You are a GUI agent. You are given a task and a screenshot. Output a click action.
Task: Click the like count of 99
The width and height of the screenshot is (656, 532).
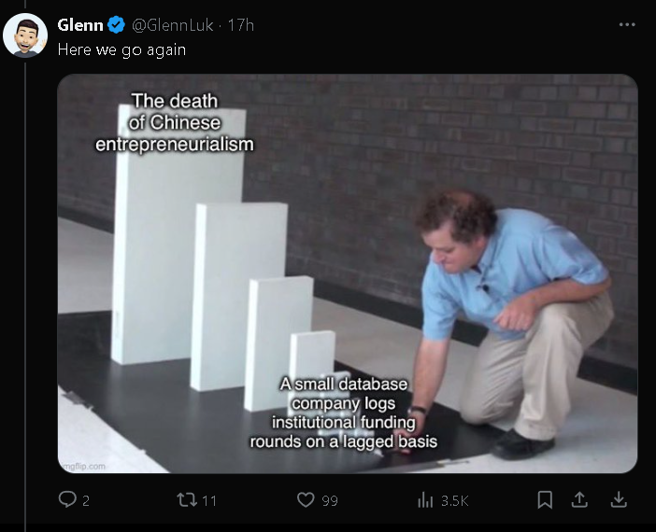pos(330,501)
